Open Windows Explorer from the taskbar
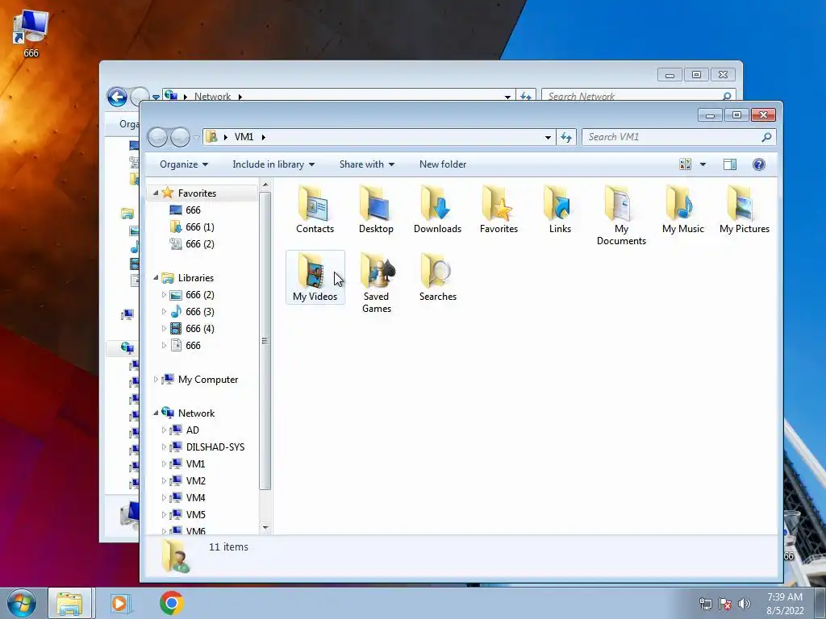The image size is (826, 619). point(70,603)
